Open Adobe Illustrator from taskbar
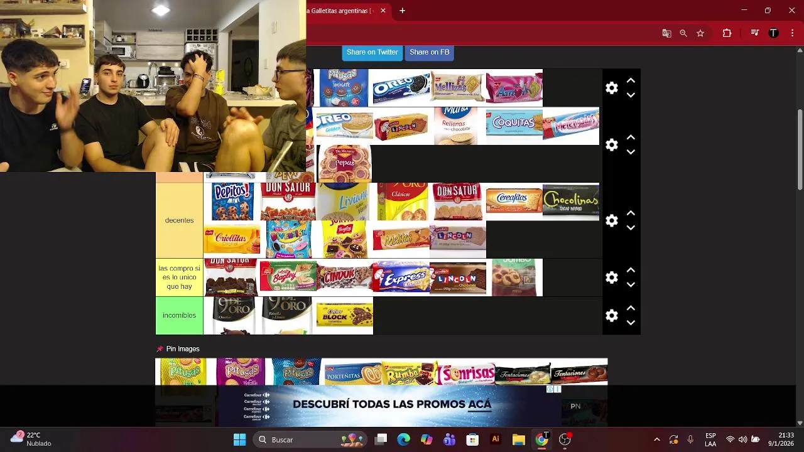Image resolution: width=804 pixels, height=452 pixels. pyautogui.click(x=496, y=439)
